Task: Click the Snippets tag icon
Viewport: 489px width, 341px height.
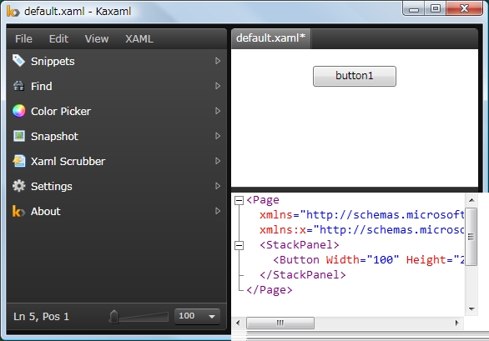Action: pyautogui.click(x=18, y=61)
